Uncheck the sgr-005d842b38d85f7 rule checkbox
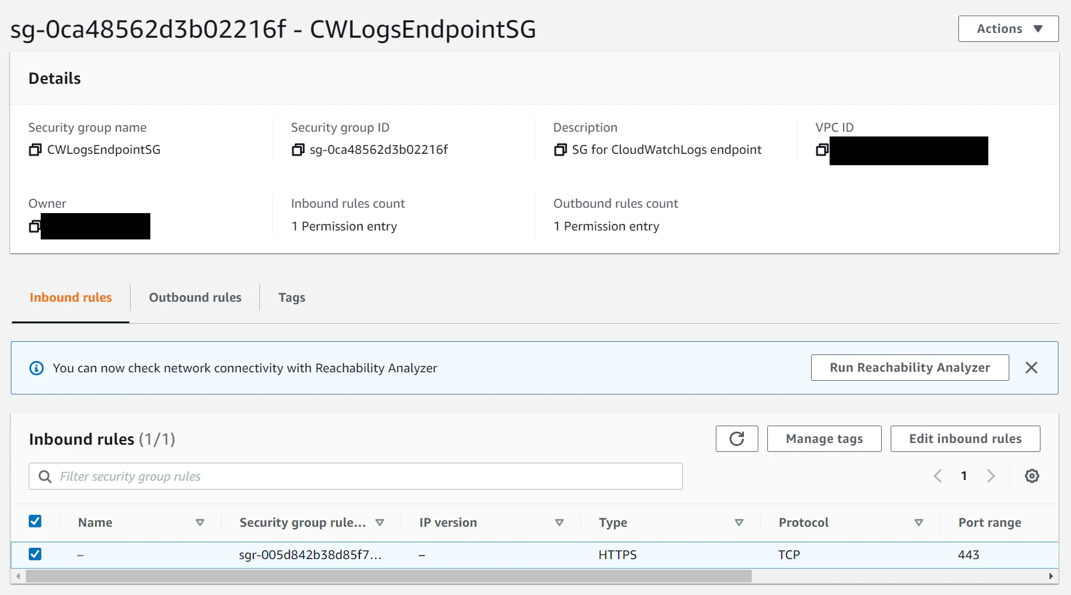This screenshot has width=1071, height=595. click(35, 554)
